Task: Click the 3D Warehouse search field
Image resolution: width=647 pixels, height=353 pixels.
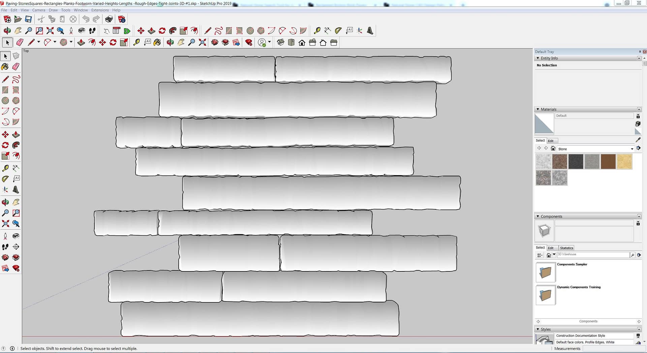Action: [592, 255]
